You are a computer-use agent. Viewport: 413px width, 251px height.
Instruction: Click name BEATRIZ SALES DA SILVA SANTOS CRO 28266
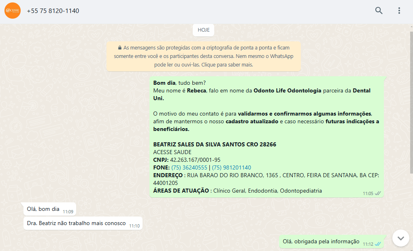215,144
